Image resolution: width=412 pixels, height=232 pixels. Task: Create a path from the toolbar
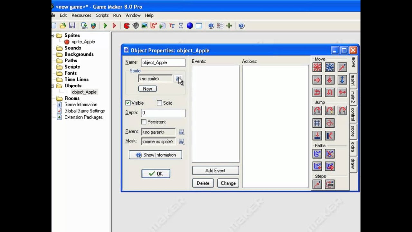[154, 26]
